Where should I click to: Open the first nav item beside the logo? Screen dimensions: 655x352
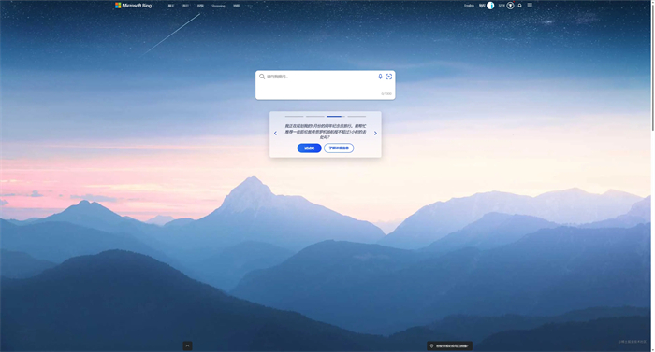171,6
